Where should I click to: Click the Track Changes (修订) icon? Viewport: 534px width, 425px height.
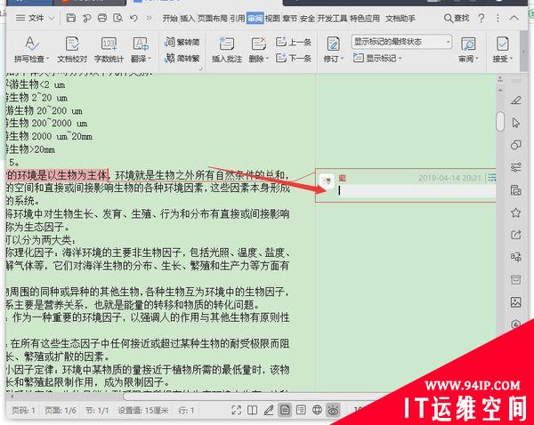pyautogui.click(x=333, y=44)
